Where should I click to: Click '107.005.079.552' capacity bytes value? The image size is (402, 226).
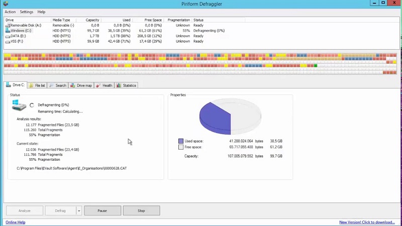click(240, 156)
